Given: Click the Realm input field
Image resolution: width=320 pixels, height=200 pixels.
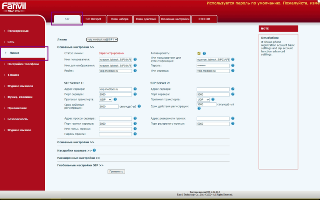Looking at the screenshot, I should tap(115, 71).
